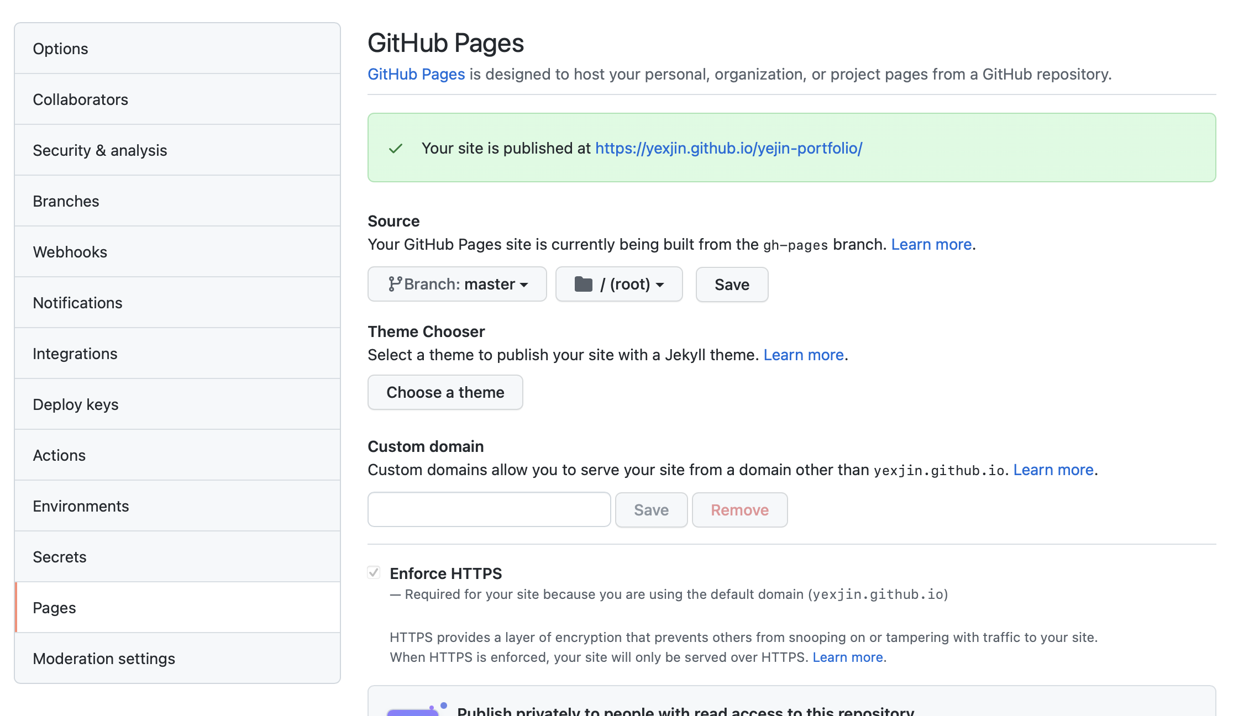Click the GitHub Pages link in description
The image size is (1249, 716).
click(x=416, y=74)
